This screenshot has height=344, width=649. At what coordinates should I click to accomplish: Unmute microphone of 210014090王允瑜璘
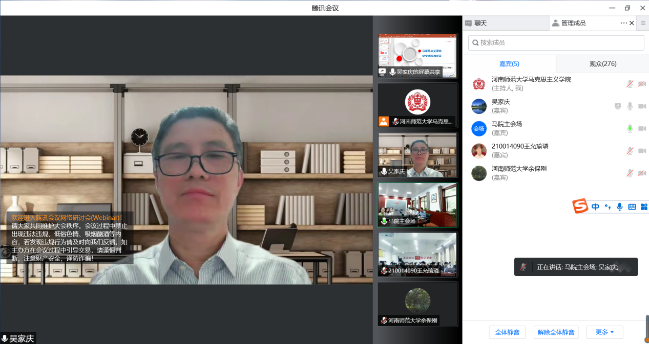click(630, 151)
